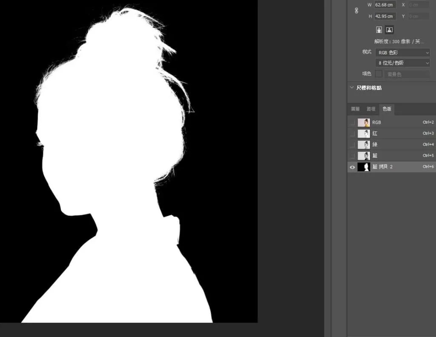Collapse the 尺標和格點 section
Screen dimensions: 436x337
352,87
